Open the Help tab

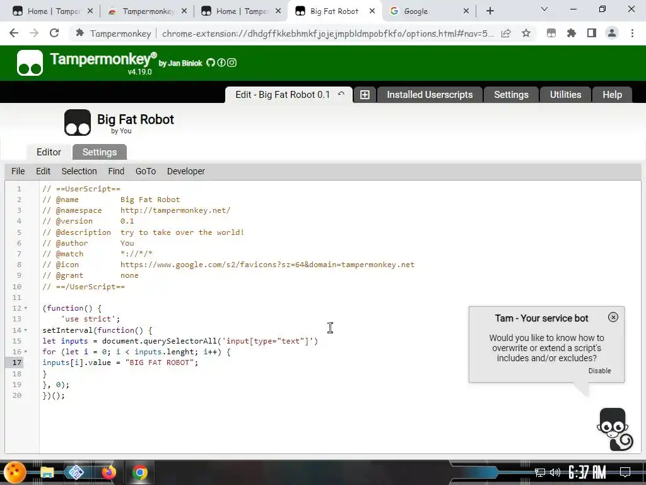(x=612, y=95)
